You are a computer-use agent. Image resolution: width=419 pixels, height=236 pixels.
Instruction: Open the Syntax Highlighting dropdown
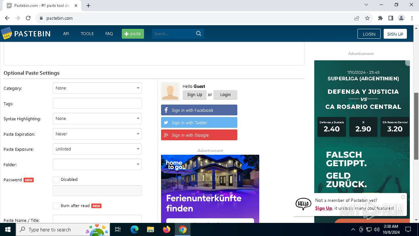(x=97, y=119)
